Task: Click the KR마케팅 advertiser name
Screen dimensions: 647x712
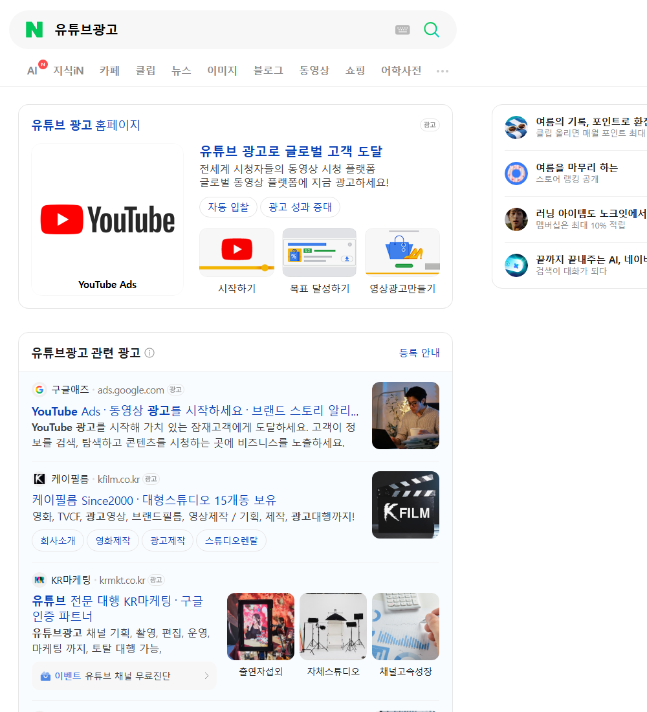Action: pos(71,580)
